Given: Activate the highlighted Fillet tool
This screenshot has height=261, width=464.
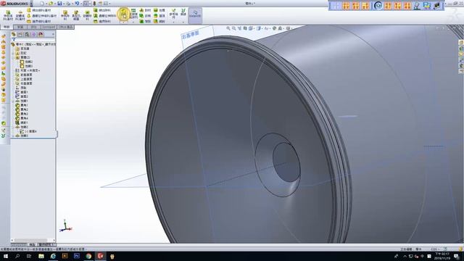Looking at the screenshot, I should click(x=124, y=14).
